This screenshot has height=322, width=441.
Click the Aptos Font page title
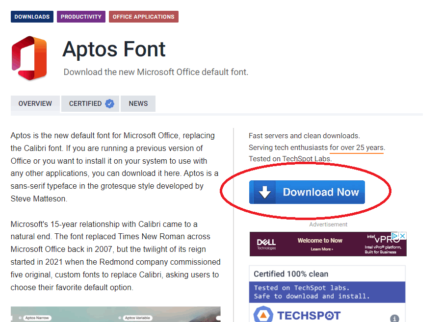click(114, 50)
